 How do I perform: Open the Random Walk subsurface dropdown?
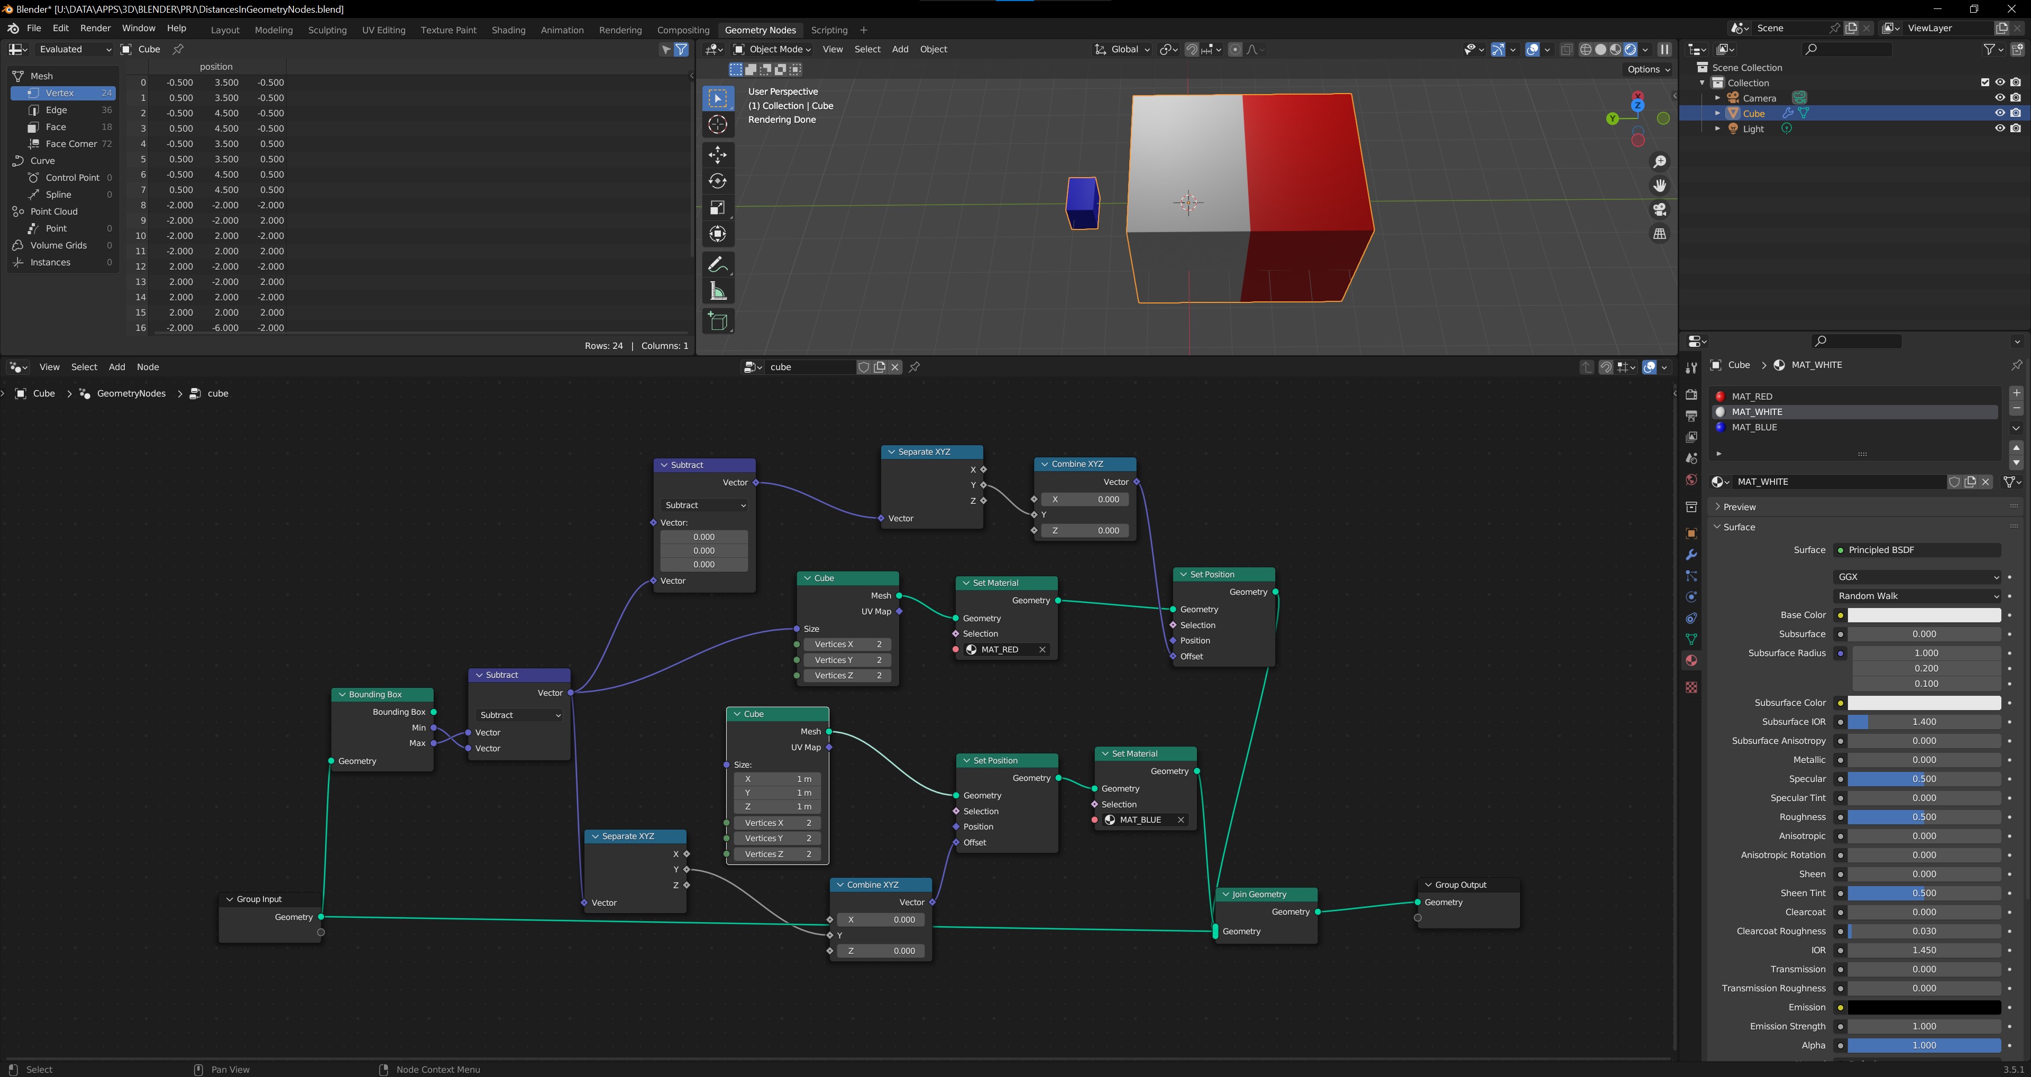pyautogui.click(x=1917, y=596)
